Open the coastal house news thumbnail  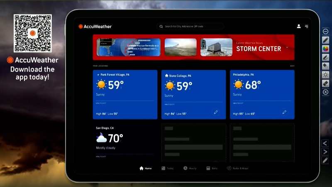pyautogui.click(x=216, y=47)
